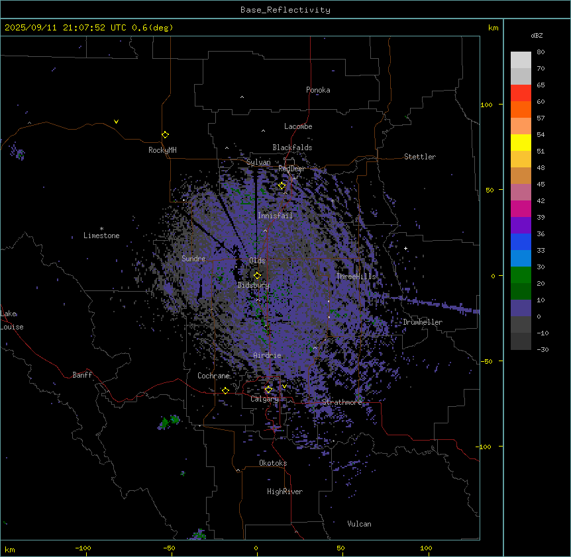Click the Vulcan label
Viewport: 571px width, 557px height.
[360, 524]
